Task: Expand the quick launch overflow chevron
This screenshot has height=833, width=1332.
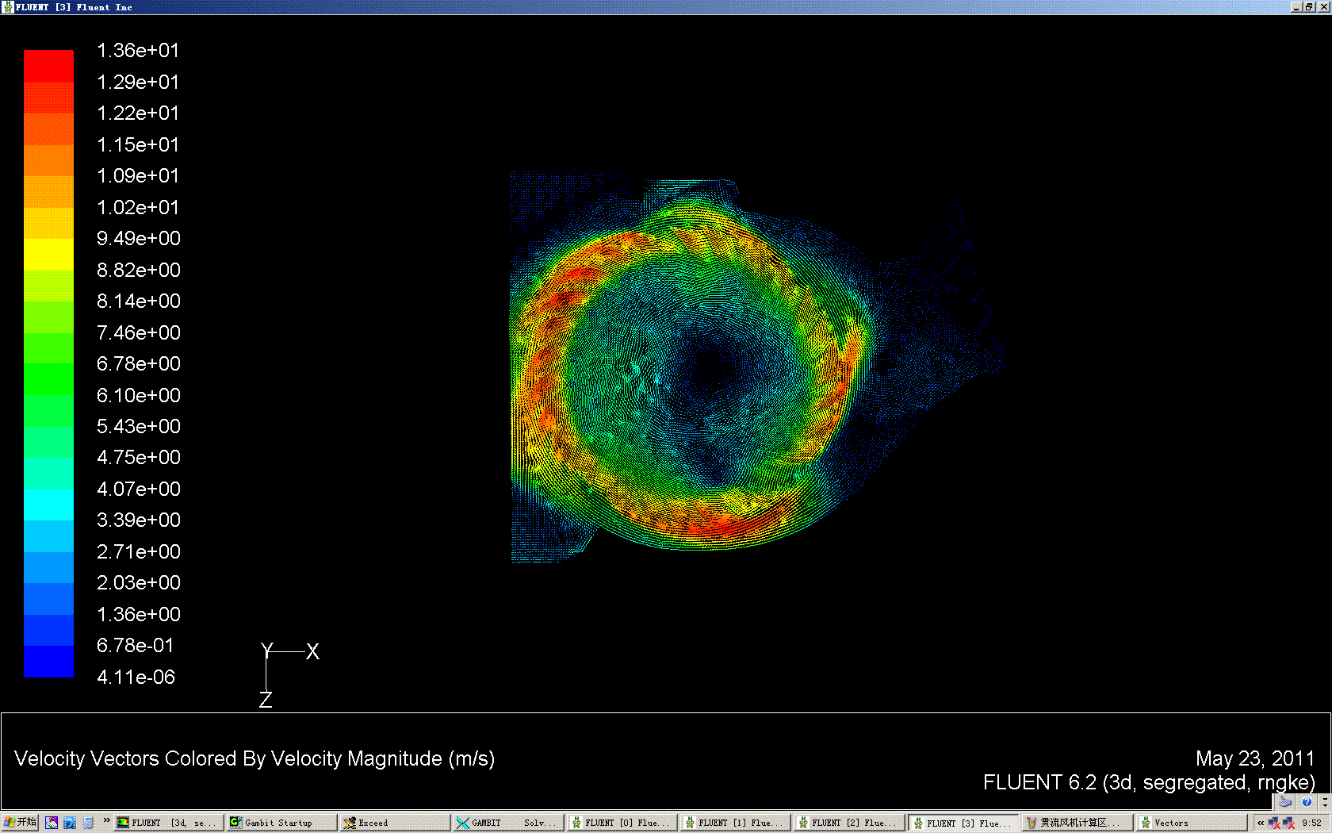Action: (x=106, y=820)
